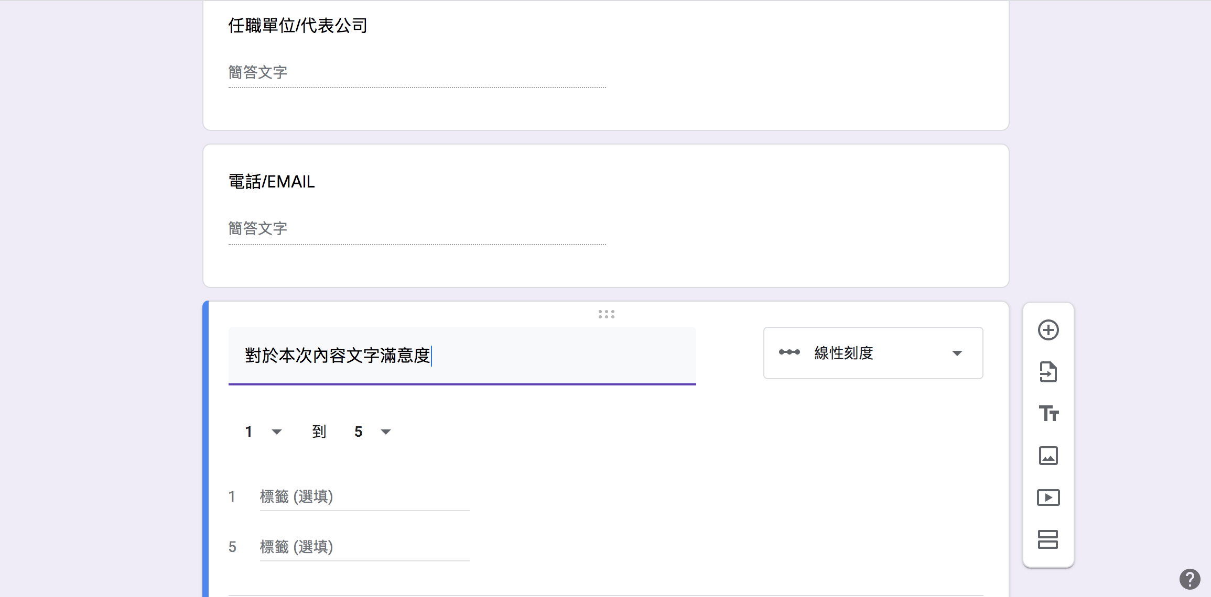Click the label field for scale value 1
The height and width of the screenshot is (597, 1211).
click(x=364, y=496)
